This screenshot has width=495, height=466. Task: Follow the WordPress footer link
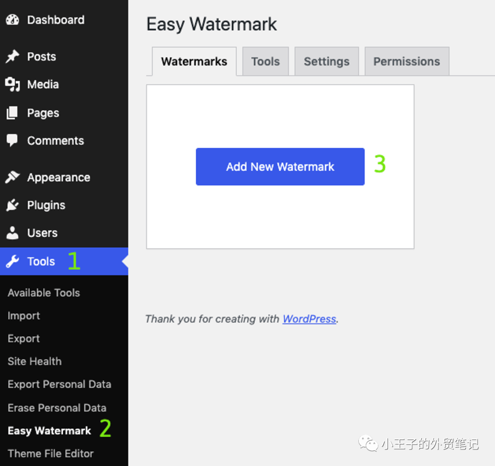tap(309, 319)
